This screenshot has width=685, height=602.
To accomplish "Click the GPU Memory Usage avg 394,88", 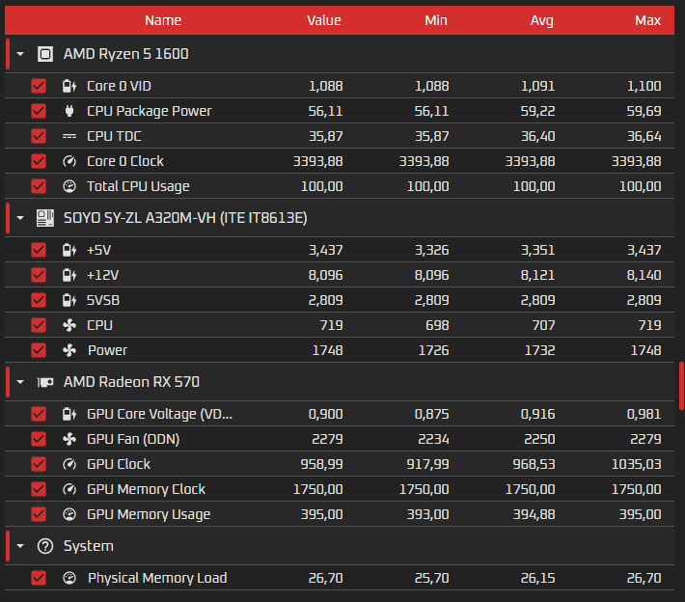I will pos(534,514).
